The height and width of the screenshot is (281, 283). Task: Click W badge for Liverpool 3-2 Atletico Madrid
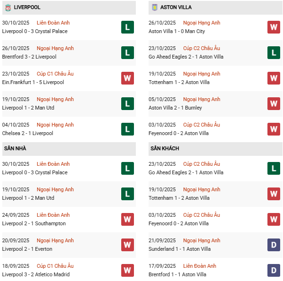pyautogui.click(x=127, y=271)
